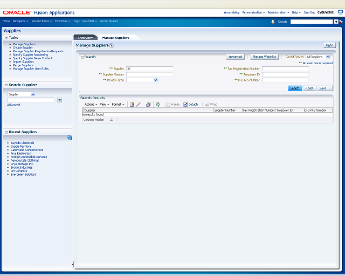Click the Wrap toolbar button

(x=211, y=105)
